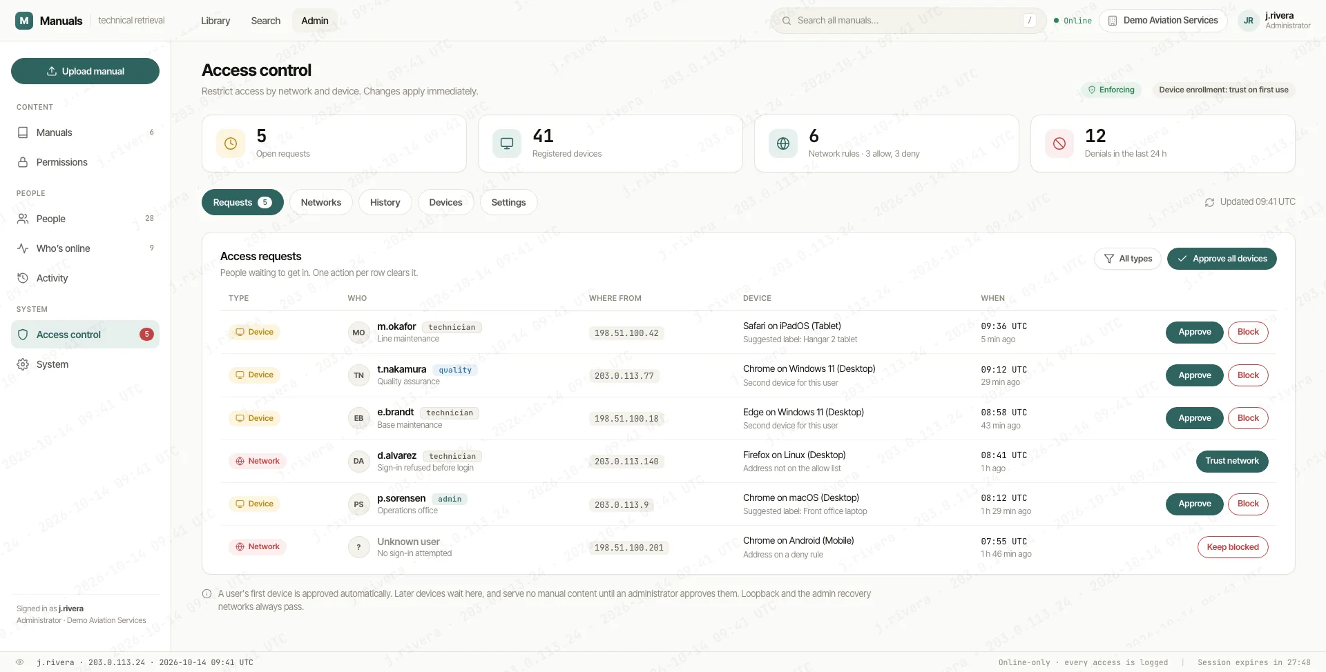Switch to the Networks tab

[321, 202]
